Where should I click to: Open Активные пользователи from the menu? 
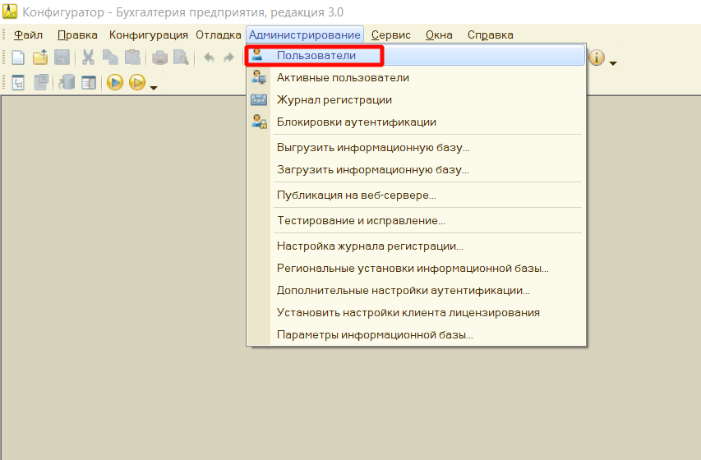pyautogui.click(x=343, y=77)
